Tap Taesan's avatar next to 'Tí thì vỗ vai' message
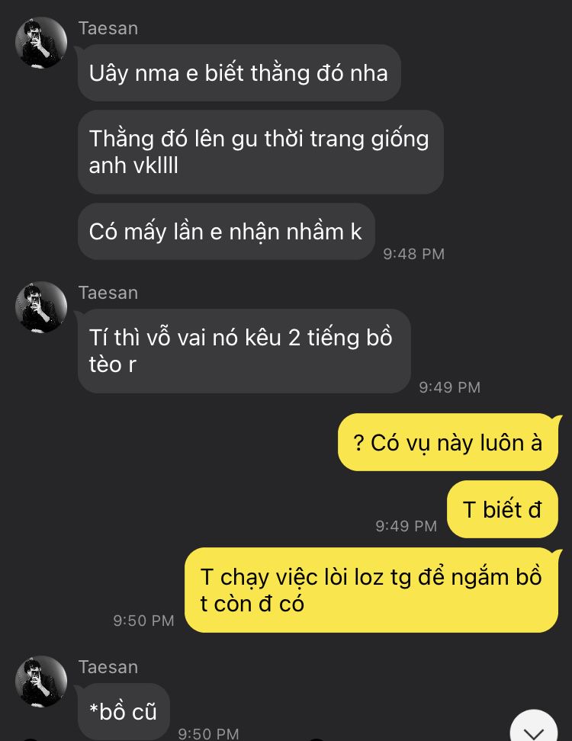 coord(41,307)
